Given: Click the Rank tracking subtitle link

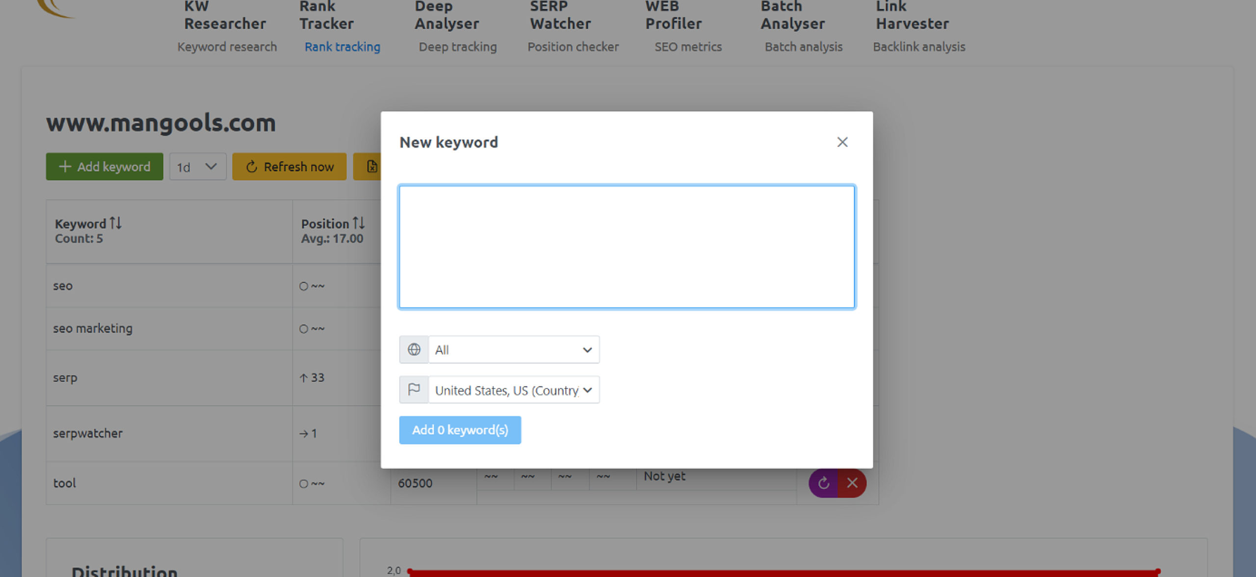Looking at the screenshot, I should coord(342,47).
